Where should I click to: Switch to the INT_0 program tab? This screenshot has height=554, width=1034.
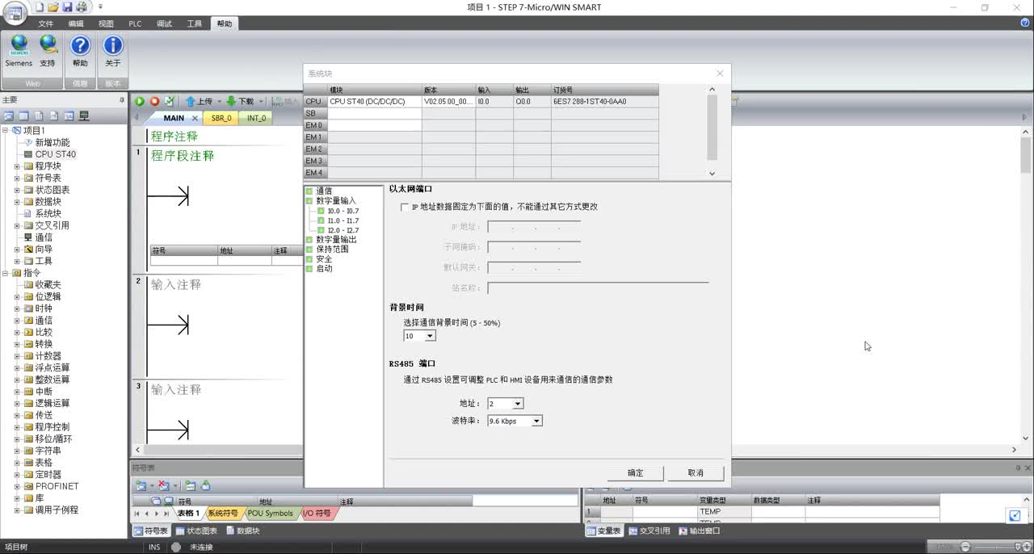point(256,118)
